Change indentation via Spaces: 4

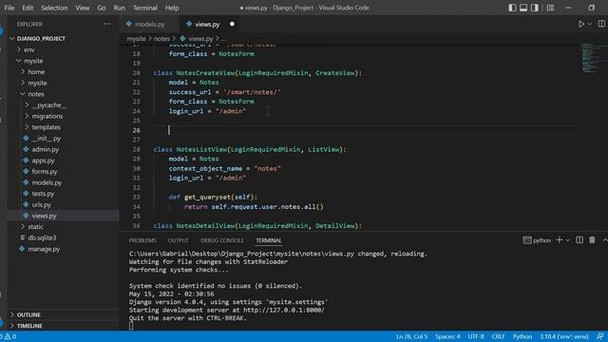click(x=447, y=336)
